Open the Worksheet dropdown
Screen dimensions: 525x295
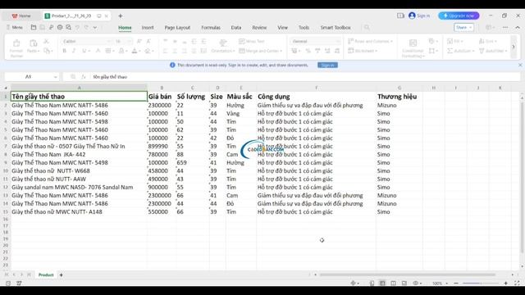point(363,51)
